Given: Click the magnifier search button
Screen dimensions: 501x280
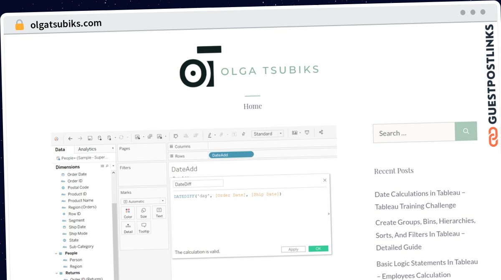Looking at the screenshot, I should (466, 131).
